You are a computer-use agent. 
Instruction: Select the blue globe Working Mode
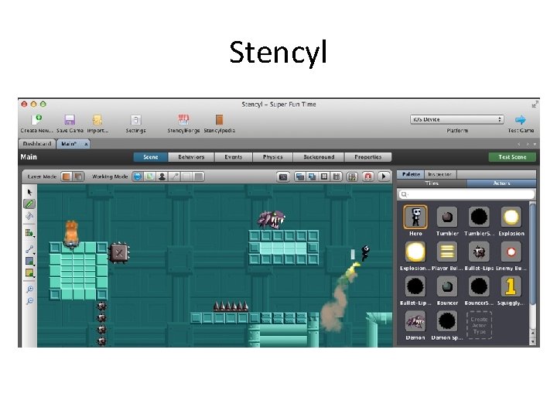(x=138, y=176)
